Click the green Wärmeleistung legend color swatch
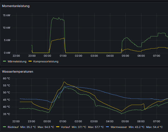 coord(4,61)
